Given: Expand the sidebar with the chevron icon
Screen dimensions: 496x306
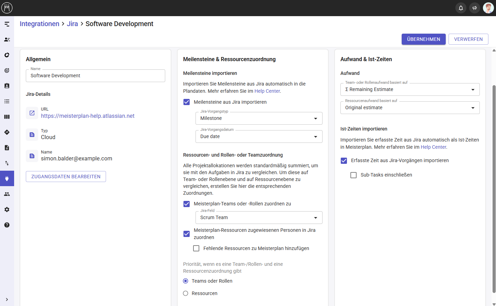Looking at the screenshot, I should pyautogui.click(x=7, y=299).
